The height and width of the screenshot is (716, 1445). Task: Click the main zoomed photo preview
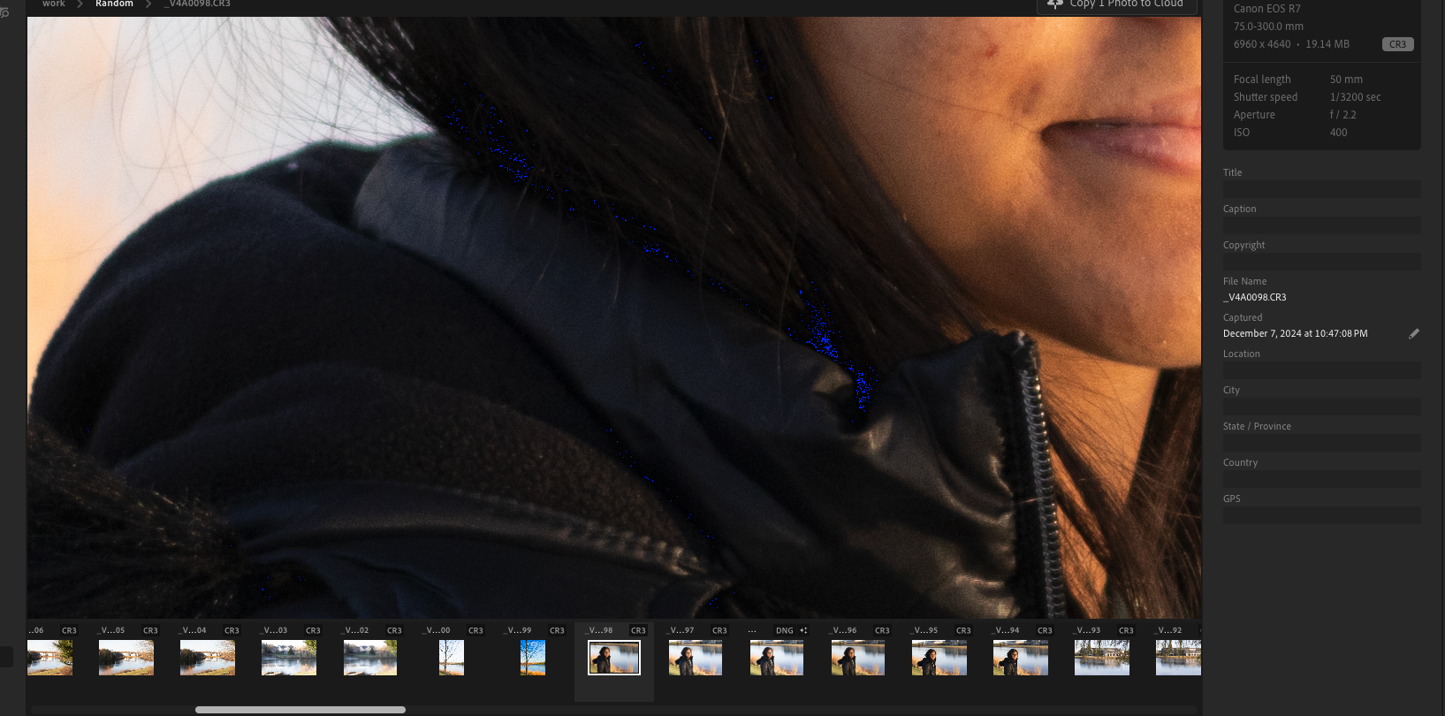(613, 317)
